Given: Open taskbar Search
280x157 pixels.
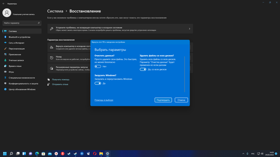Looking at the screenshot, I should (x=11, y=154).
